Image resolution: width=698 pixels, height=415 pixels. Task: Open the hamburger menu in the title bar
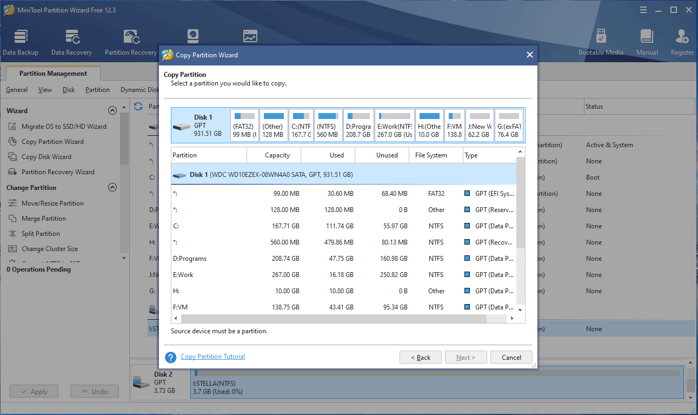643,10
